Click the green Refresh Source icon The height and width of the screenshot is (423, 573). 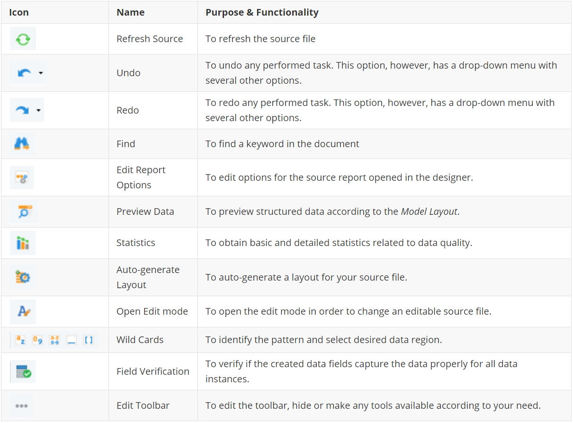(23, 39)
